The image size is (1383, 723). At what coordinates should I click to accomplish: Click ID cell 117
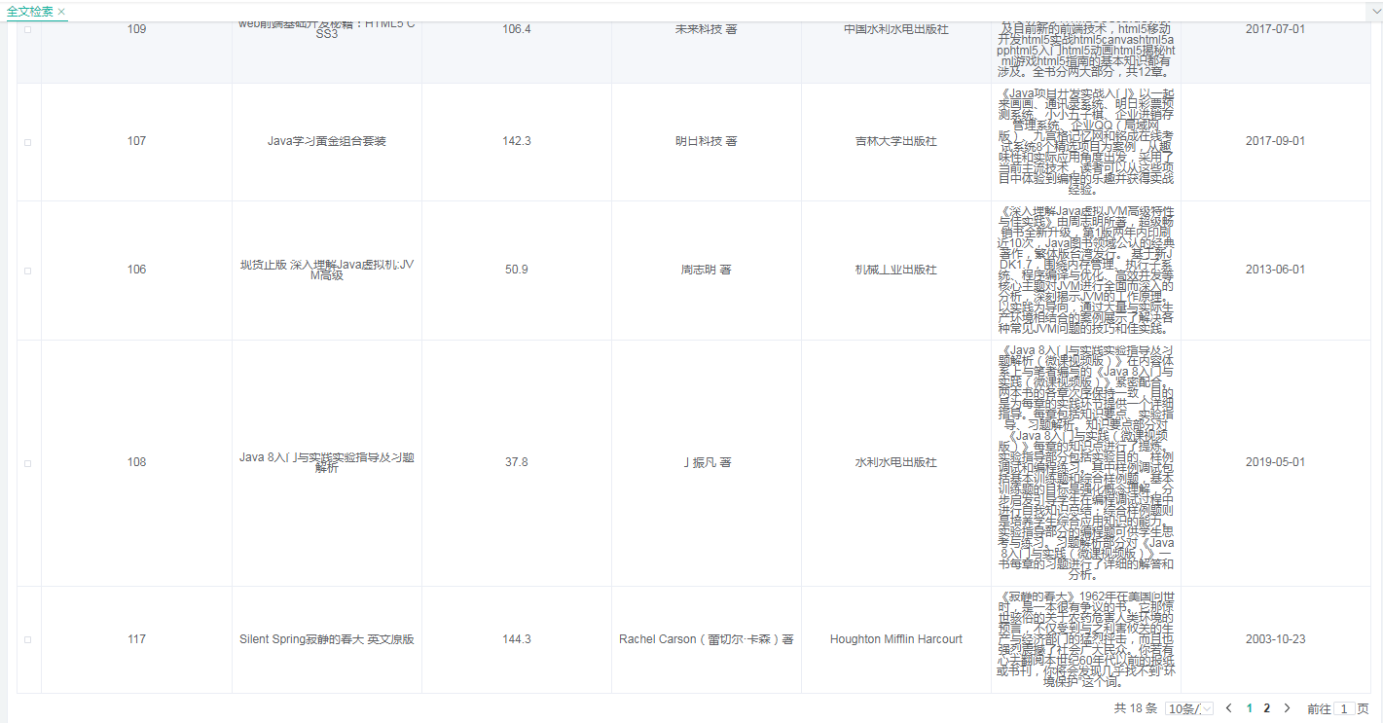point(136,639)
